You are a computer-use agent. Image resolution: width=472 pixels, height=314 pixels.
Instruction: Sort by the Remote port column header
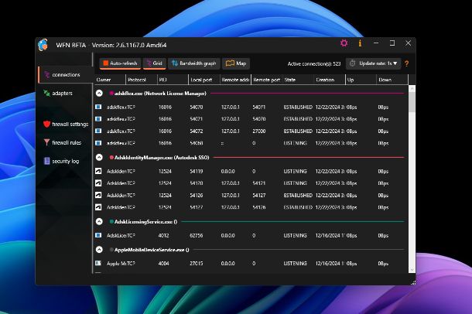[267, 80]
